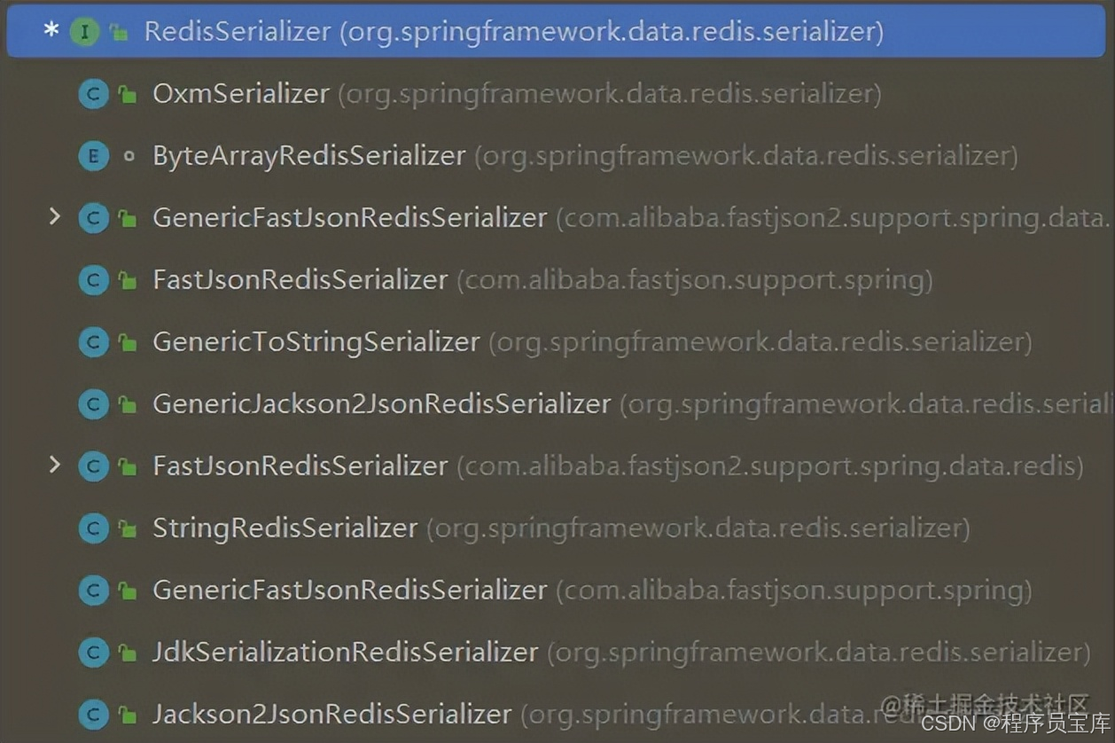This screenshot has height=743, width=1115.
Task: Click the class icon next to Jackson2JsonRedisSerializer
Action: 94,714
